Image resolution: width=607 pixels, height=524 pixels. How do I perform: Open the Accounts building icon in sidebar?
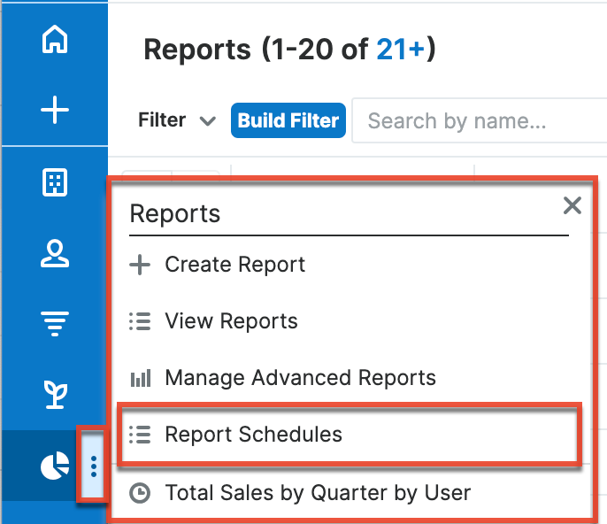55,182
